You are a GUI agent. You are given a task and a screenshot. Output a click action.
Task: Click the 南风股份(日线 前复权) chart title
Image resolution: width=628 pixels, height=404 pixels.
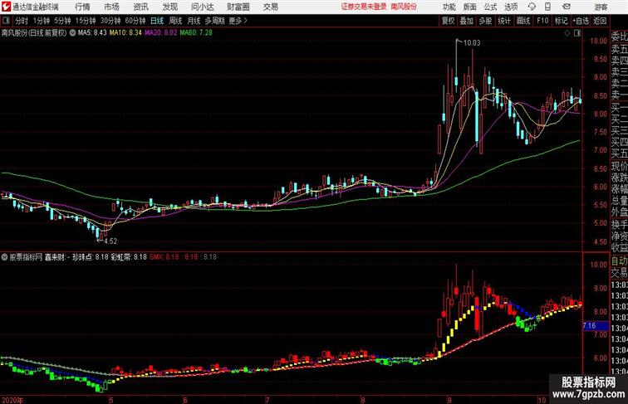tap(34, 33)
